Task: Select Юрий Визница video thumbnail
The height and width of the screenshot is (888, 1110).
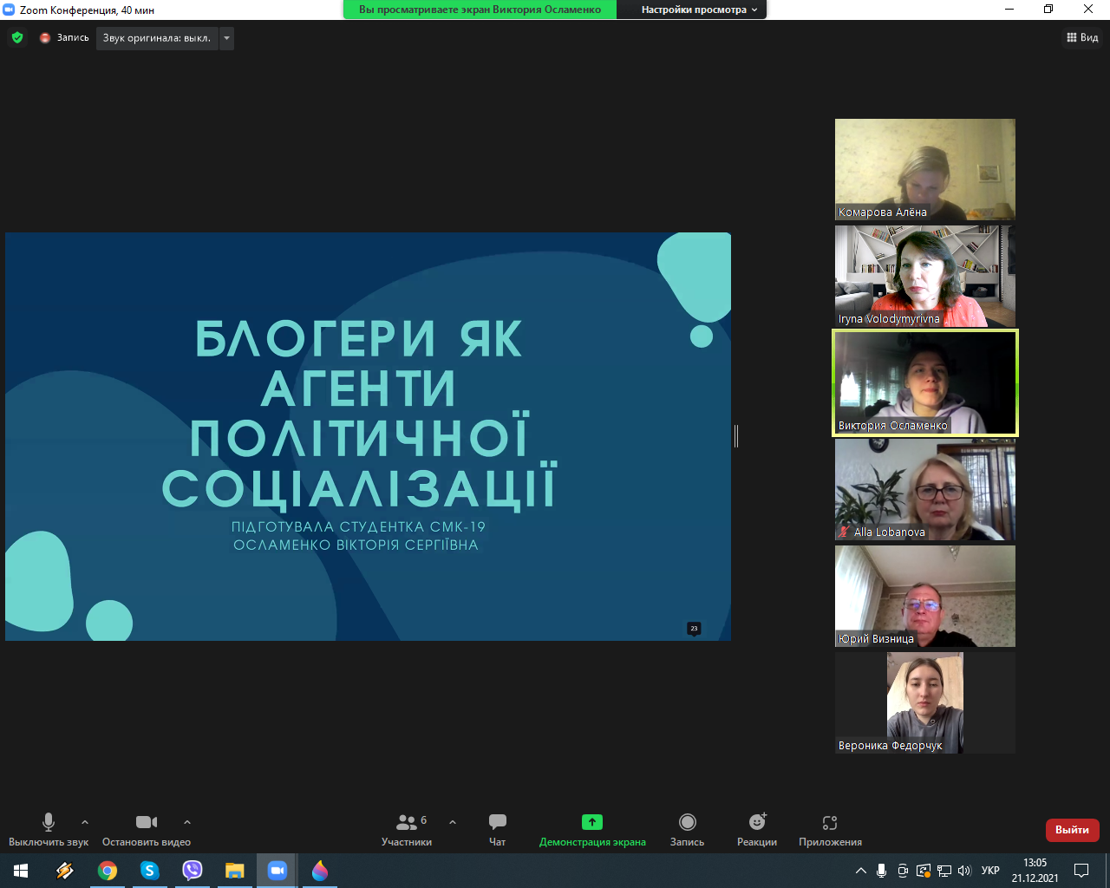Action: 925,596
